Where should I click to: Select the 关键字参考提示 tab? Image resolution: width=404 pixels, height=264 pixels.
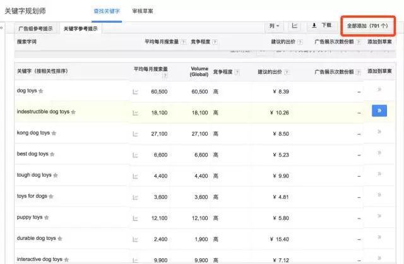pyautogui.click(x=80, y=28)
